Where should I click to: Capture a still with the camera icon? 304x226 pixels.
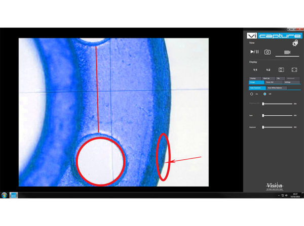coord(269,52)
